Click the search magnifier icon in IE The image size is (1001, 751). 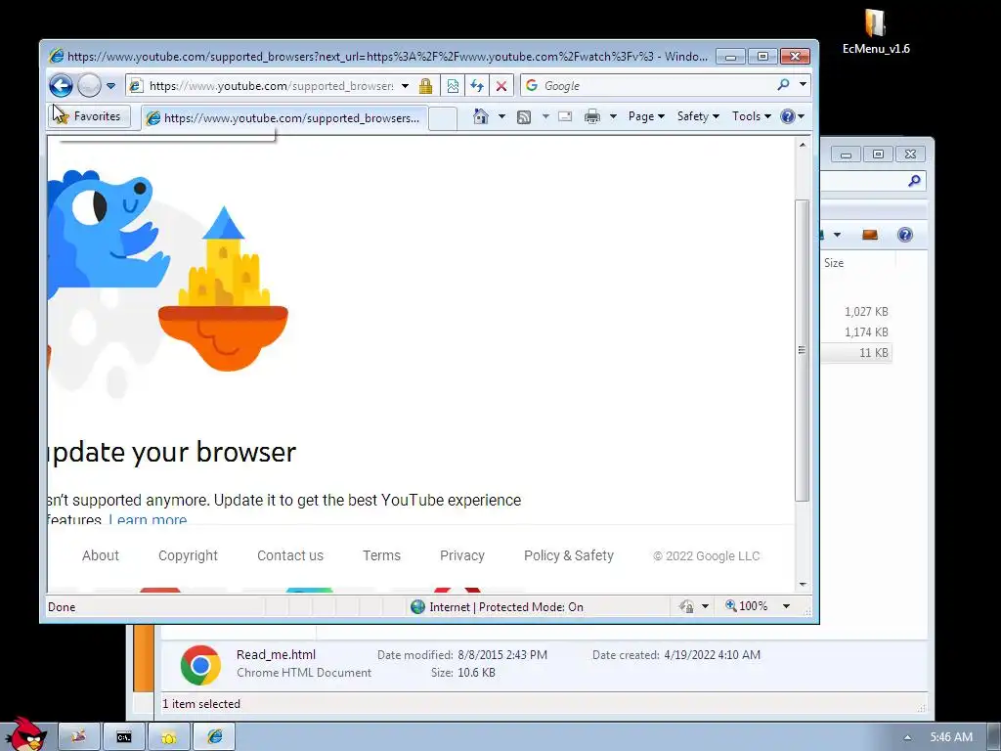(783, 85)
